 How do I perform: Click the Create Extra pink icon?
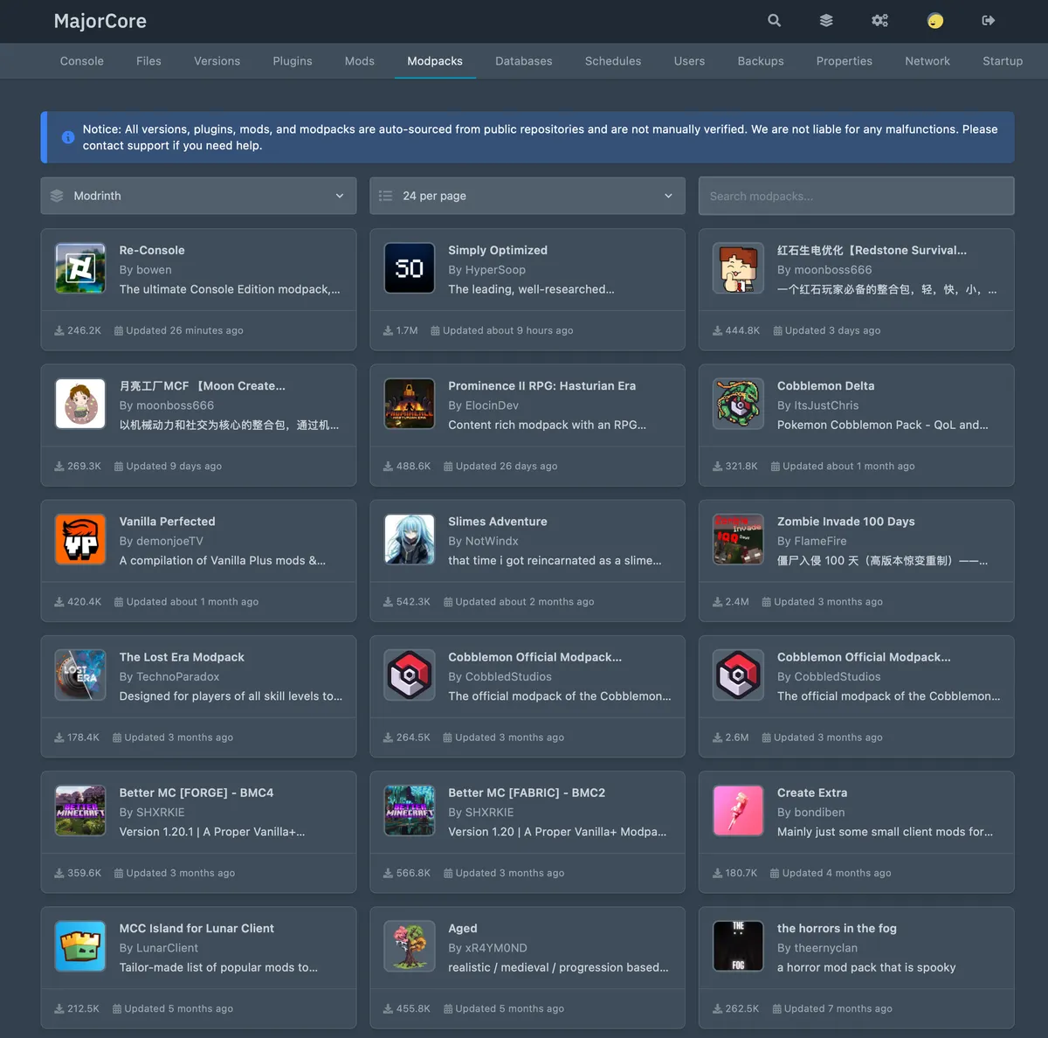(x=739, y=810)
